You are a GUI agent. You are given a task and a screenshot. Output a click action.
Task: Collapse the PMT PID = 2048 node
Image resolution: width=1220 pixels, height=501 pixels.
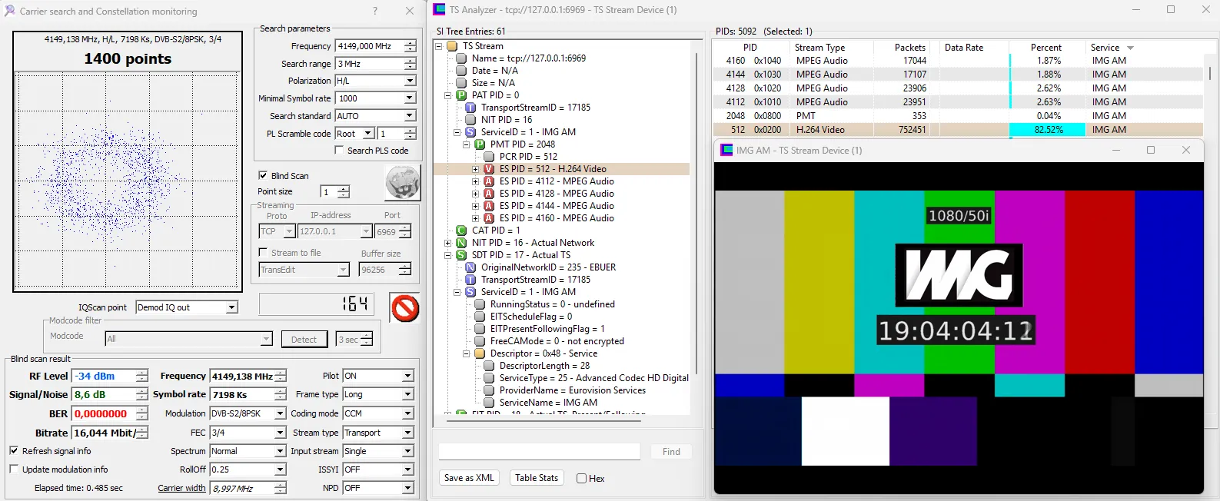466,144
